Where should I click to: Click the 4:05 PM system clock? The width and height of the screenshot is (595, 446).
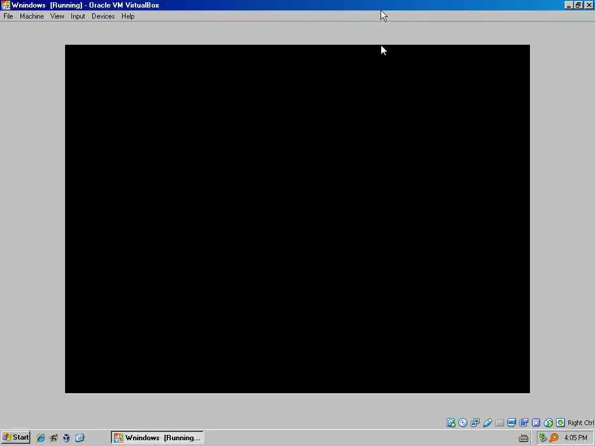(576, 438)
